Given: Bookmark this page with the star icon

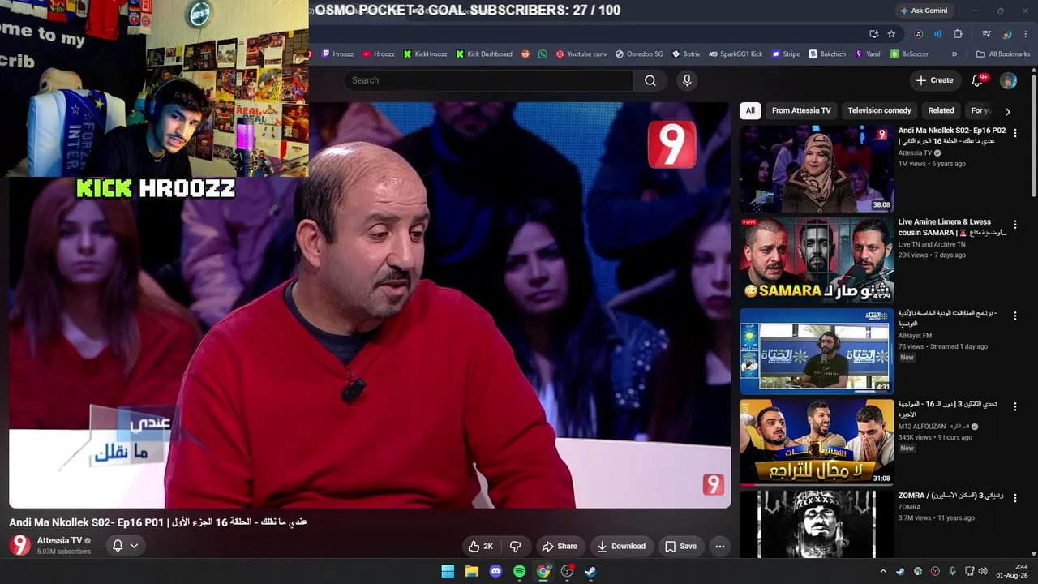Looking at the screenshot, I should [891, 34].
